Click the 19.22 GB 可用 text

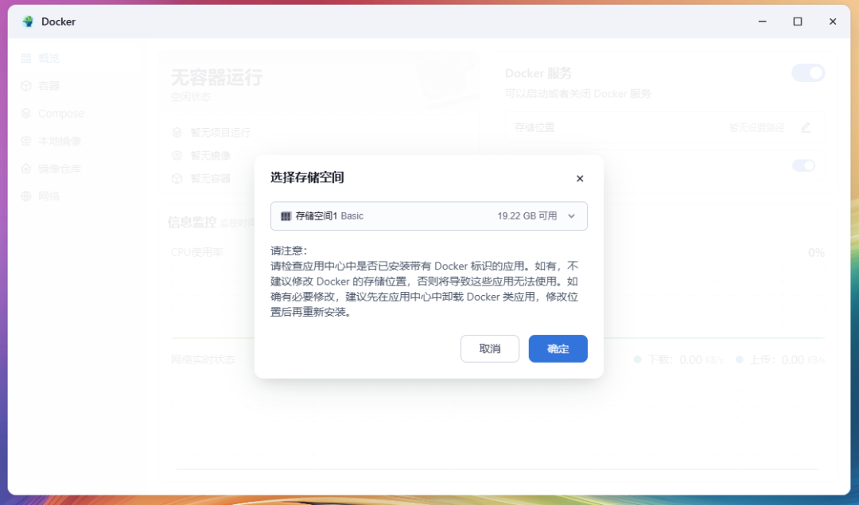(x=527, y=216)
